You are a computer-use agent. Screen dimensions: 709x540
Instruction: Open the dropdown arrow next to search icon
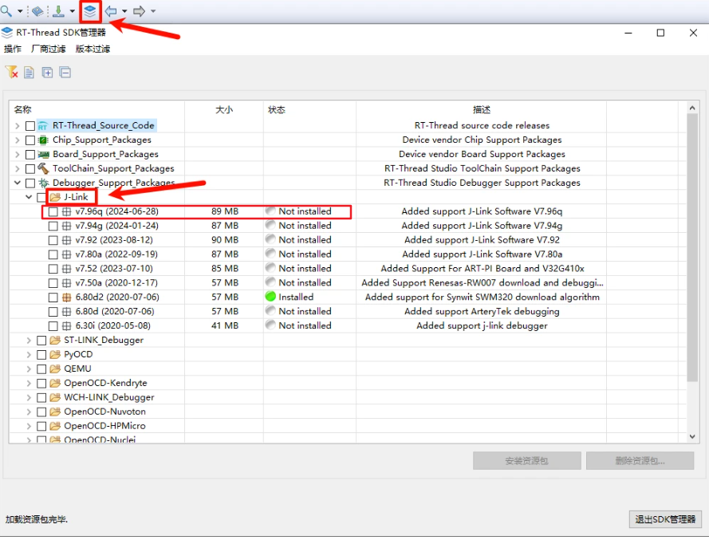[x=20, y=11]
